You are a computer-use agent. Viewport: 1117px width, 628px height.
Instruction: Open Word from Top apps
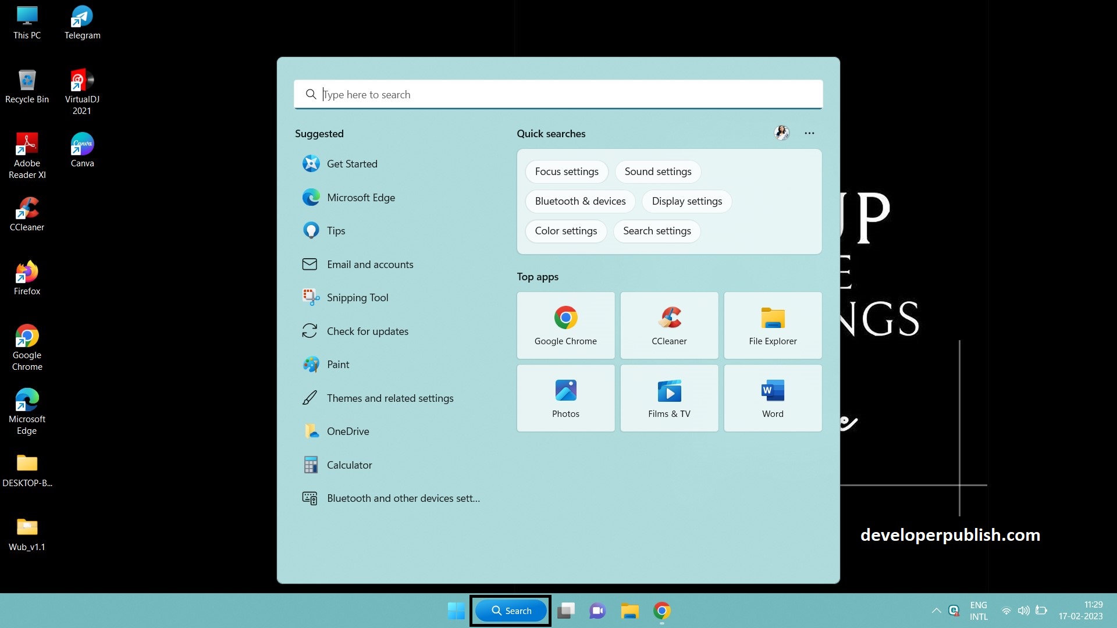pos(772,398)
